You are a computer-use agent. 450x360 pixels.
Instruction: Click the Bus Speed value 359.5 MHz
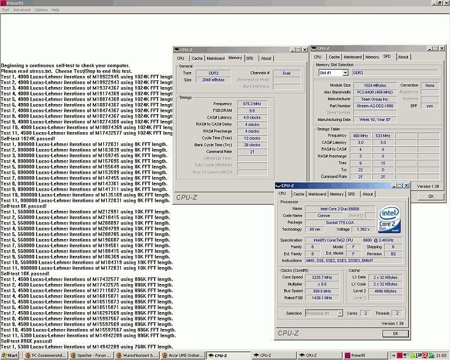[322, 291]
